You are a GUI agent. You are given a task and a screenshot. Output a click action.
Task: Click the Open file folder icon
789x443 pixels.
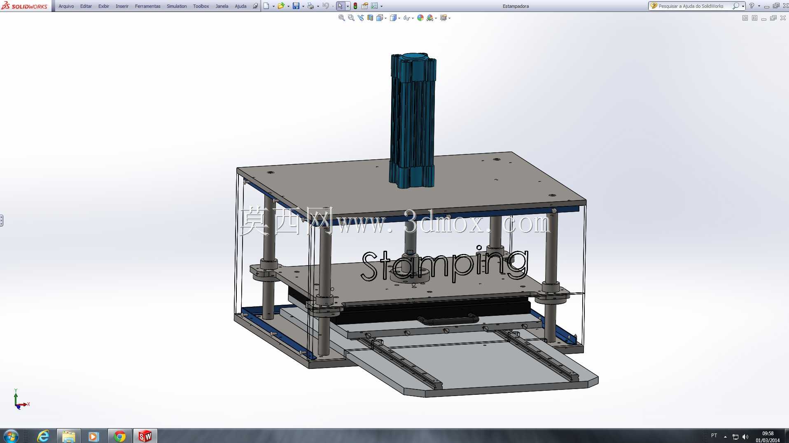[x=281, y=6]
